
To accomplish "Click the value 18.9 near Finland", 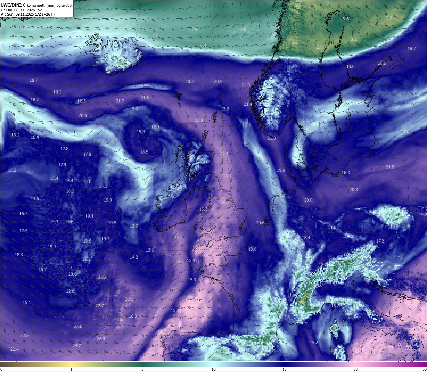I will tap(382, 63).
